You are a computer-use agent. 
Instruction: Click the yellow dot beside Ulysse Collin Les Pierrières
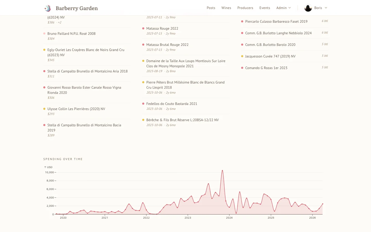(x=44, y=109)
